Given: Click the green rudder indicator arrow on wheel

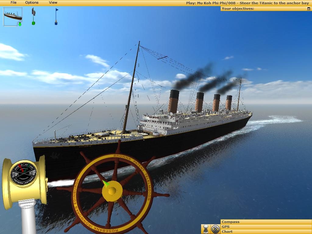Looking at the screenshot, I should 106,183.
